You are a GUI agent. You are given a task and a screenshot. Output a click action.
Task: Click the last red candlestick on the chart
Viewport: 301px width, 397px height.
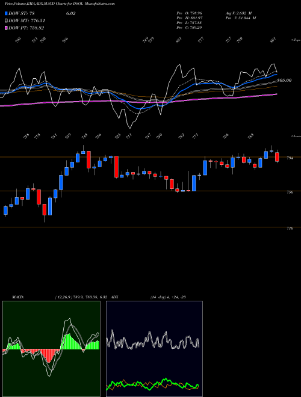[277, 157]
